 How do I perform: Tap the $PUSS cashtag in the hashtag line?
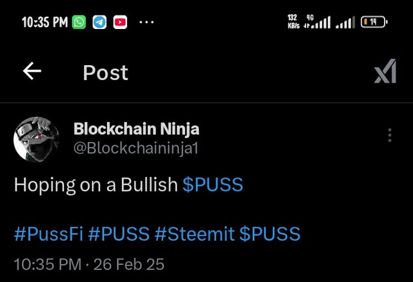pos(270,233)
